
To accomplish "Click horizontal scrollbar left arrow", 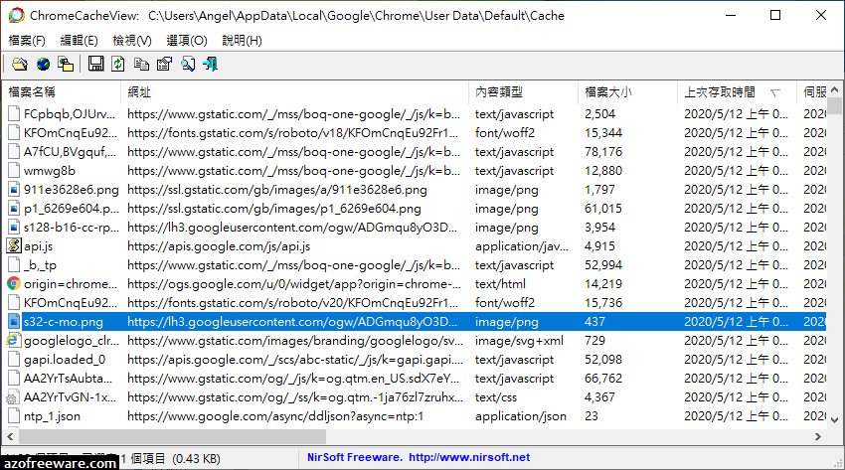I will click(10, 436).
